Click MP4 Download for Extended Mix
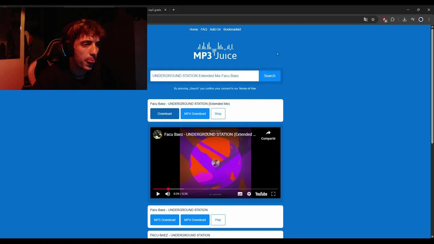This screenshot has width=434, height=244. (x=195, y=114)
